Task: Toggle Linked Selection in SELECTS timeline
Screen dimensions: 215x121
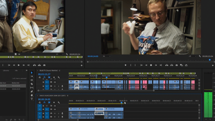Action: [x=49, y=77]
